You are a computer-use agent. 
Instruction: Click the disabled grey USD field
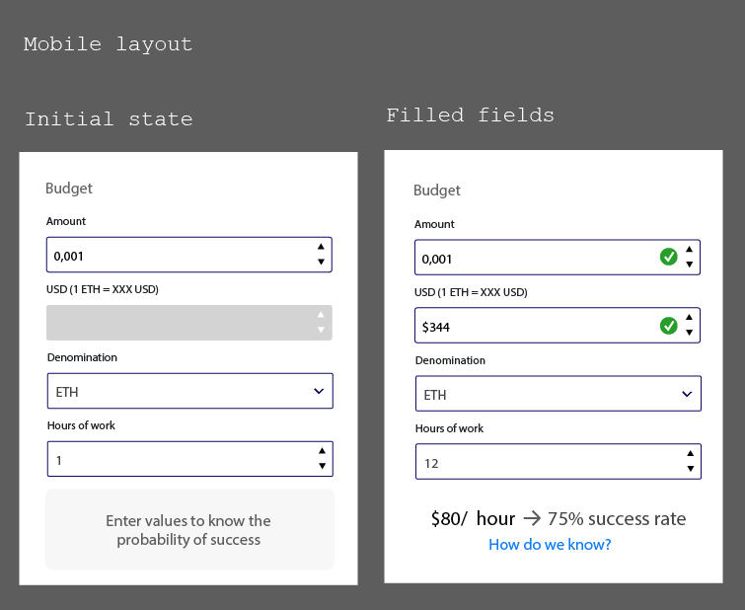(x=178, y=323)
